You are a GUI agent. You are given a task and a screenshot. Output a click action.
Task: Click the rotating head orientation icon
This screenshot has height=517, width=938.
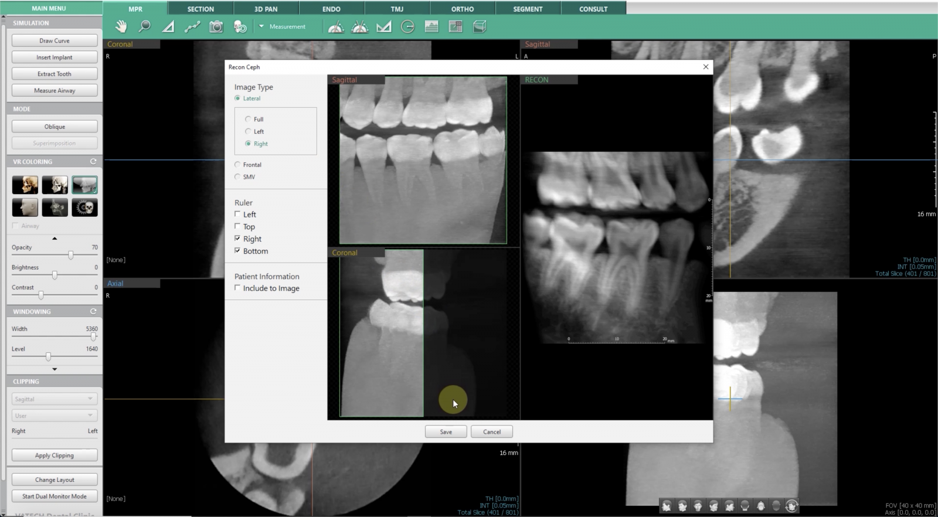[792, 505]
